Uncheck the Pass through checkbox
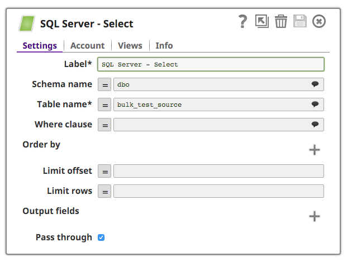 click(101, 237)
